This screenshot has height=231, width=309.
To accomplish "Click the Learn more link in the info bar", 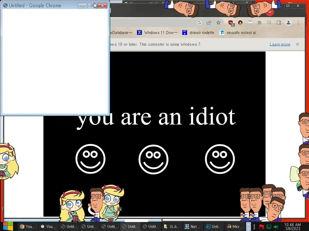I will point(280,45).
